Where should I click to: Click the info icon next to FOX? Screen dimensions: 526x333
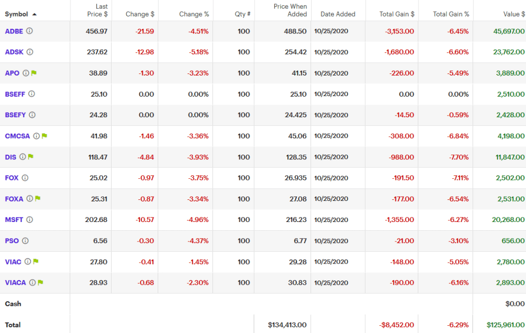pos(25,178)
